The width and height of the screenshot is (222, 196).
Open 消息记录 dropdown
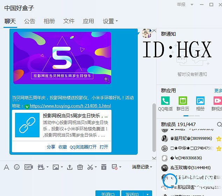[x=142, y=167]
